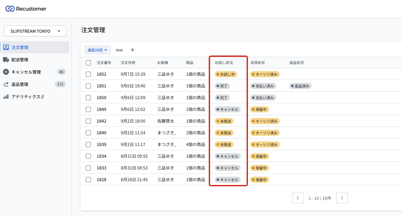Select 注文管理 in the sidebar
The height and width of the screenshot is (216, 402).
pyautogui.click(x=35, y=47)
